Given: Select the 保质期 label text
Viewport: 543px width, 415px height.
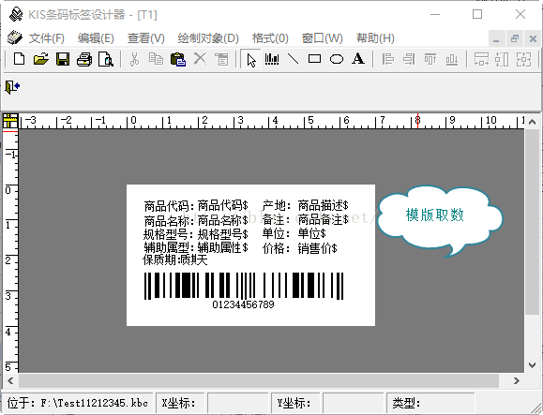Looking at the screenshot, I should (160, 259).
